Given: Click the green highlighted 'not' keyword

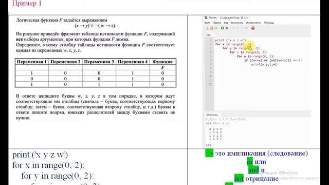Looking at the screenshot, I should pos(239,178).
